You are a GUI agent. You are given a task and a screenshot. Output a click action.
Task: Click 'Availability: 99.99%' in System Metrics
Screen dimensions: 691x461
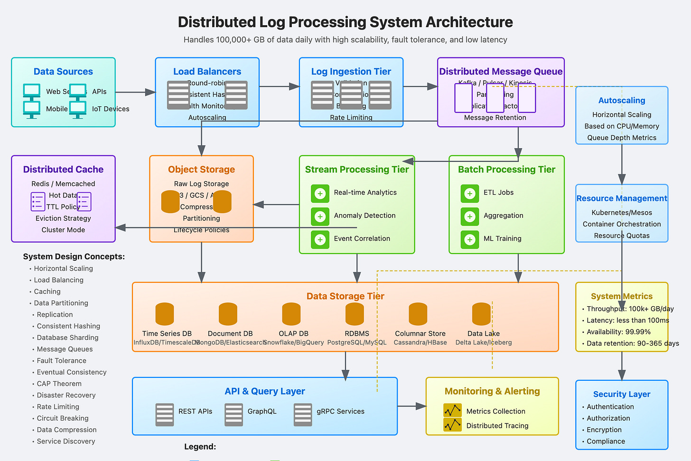618,332
